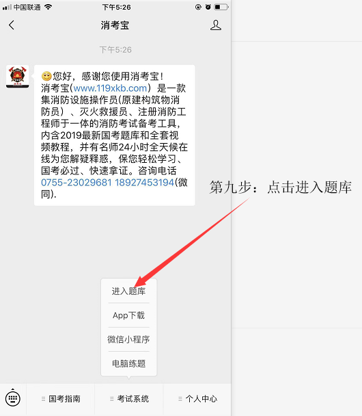Choose App下载 menu entry
362x416 pixels.
128,315
